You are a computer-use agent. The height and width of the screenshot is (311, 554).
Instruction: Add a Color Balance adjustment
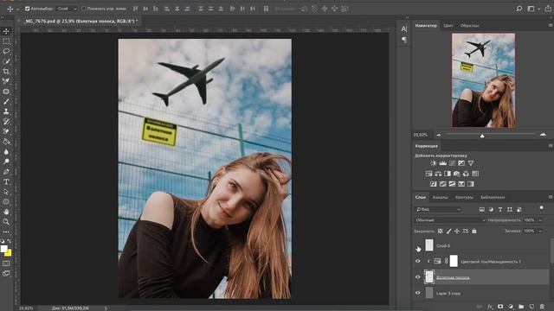[x=438, y=174]
